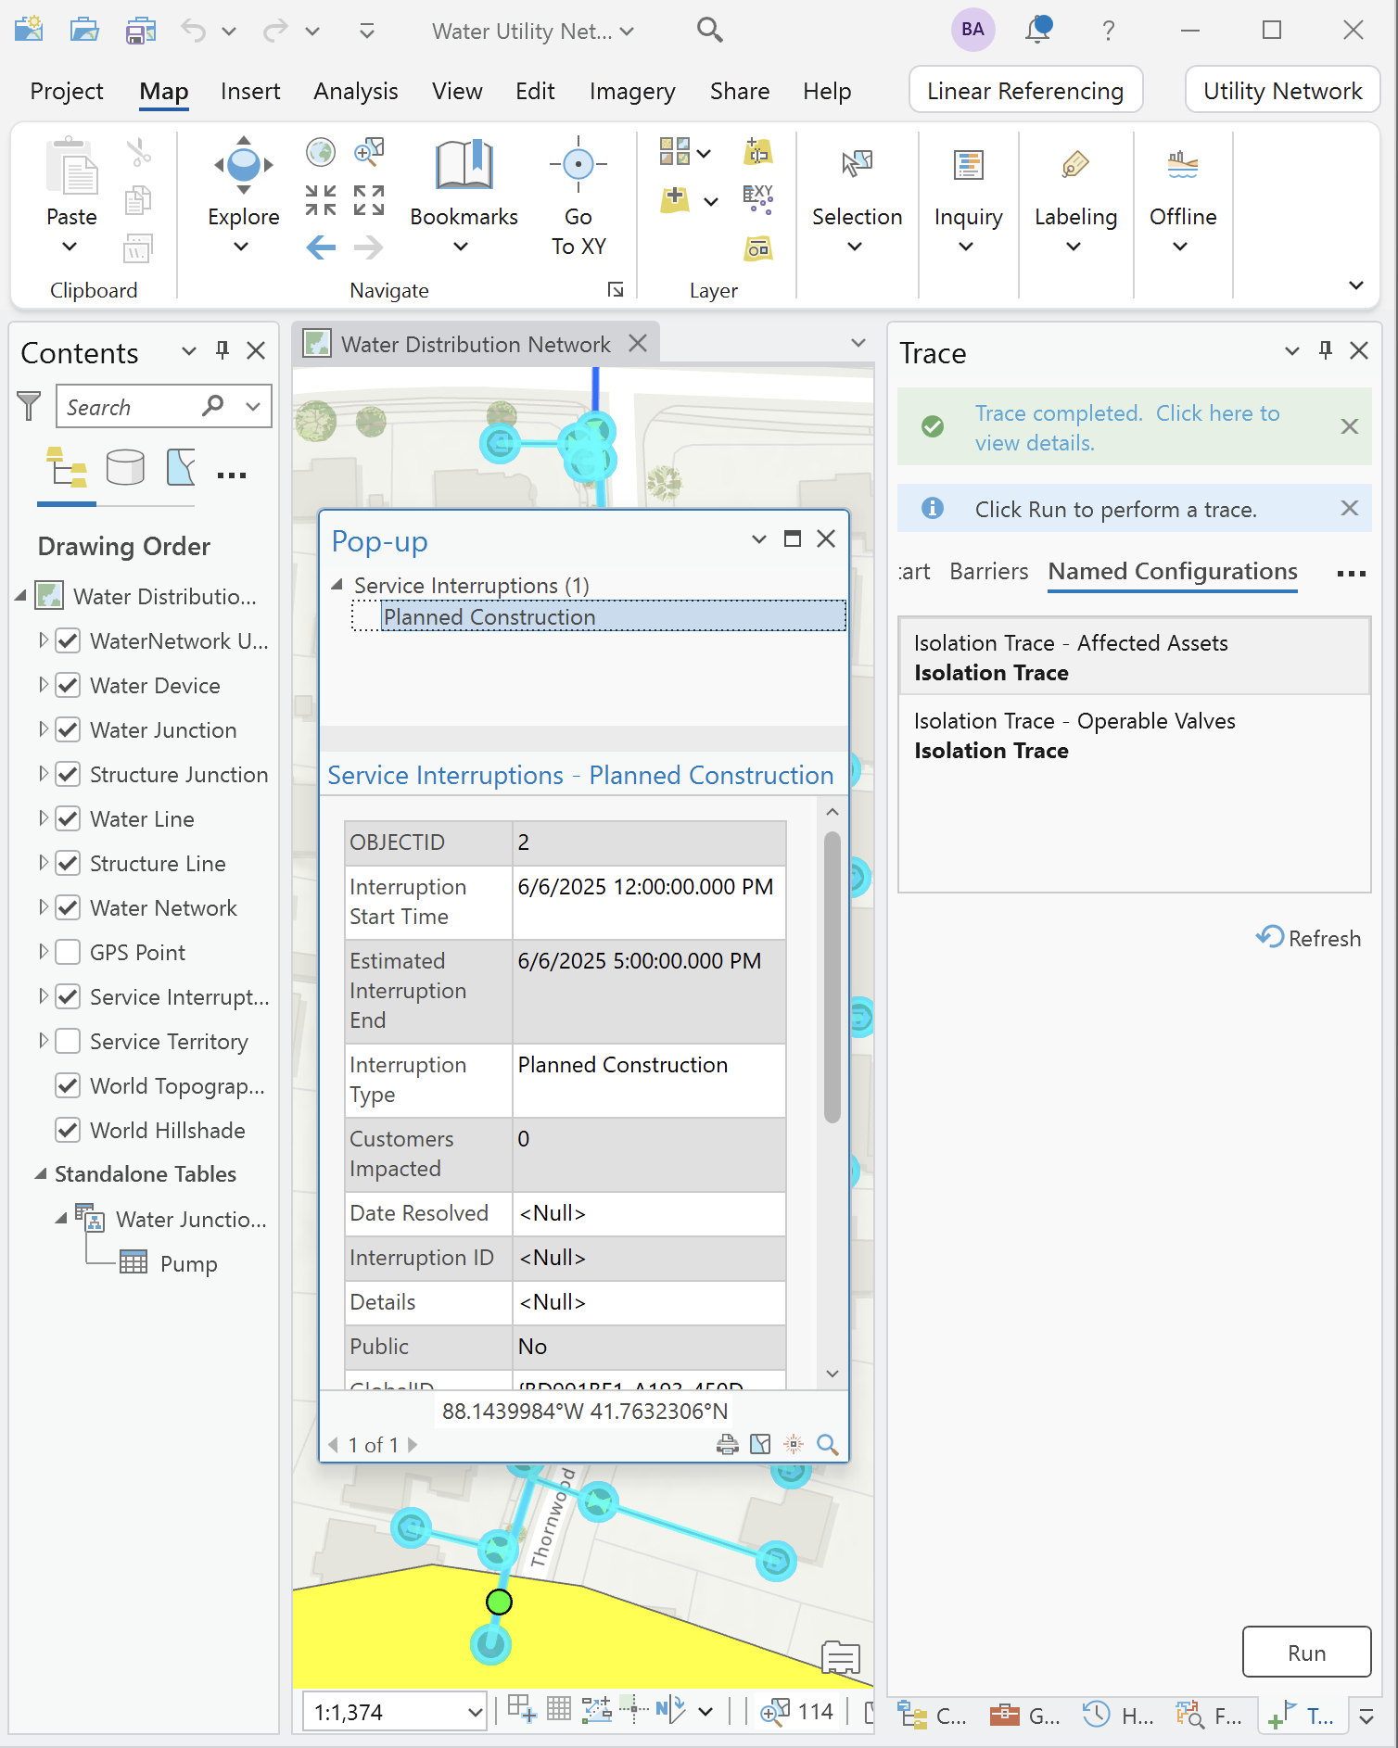
Task: Open the basemap gallery dropdown
Action: [705, 153]
